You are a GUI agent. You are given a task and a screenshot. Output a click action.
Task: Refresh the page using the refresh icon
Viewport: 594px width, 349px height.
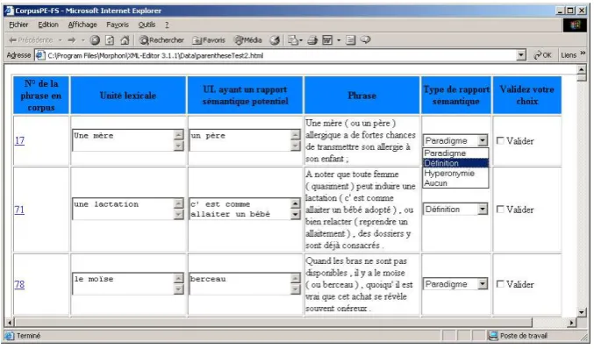110,39
